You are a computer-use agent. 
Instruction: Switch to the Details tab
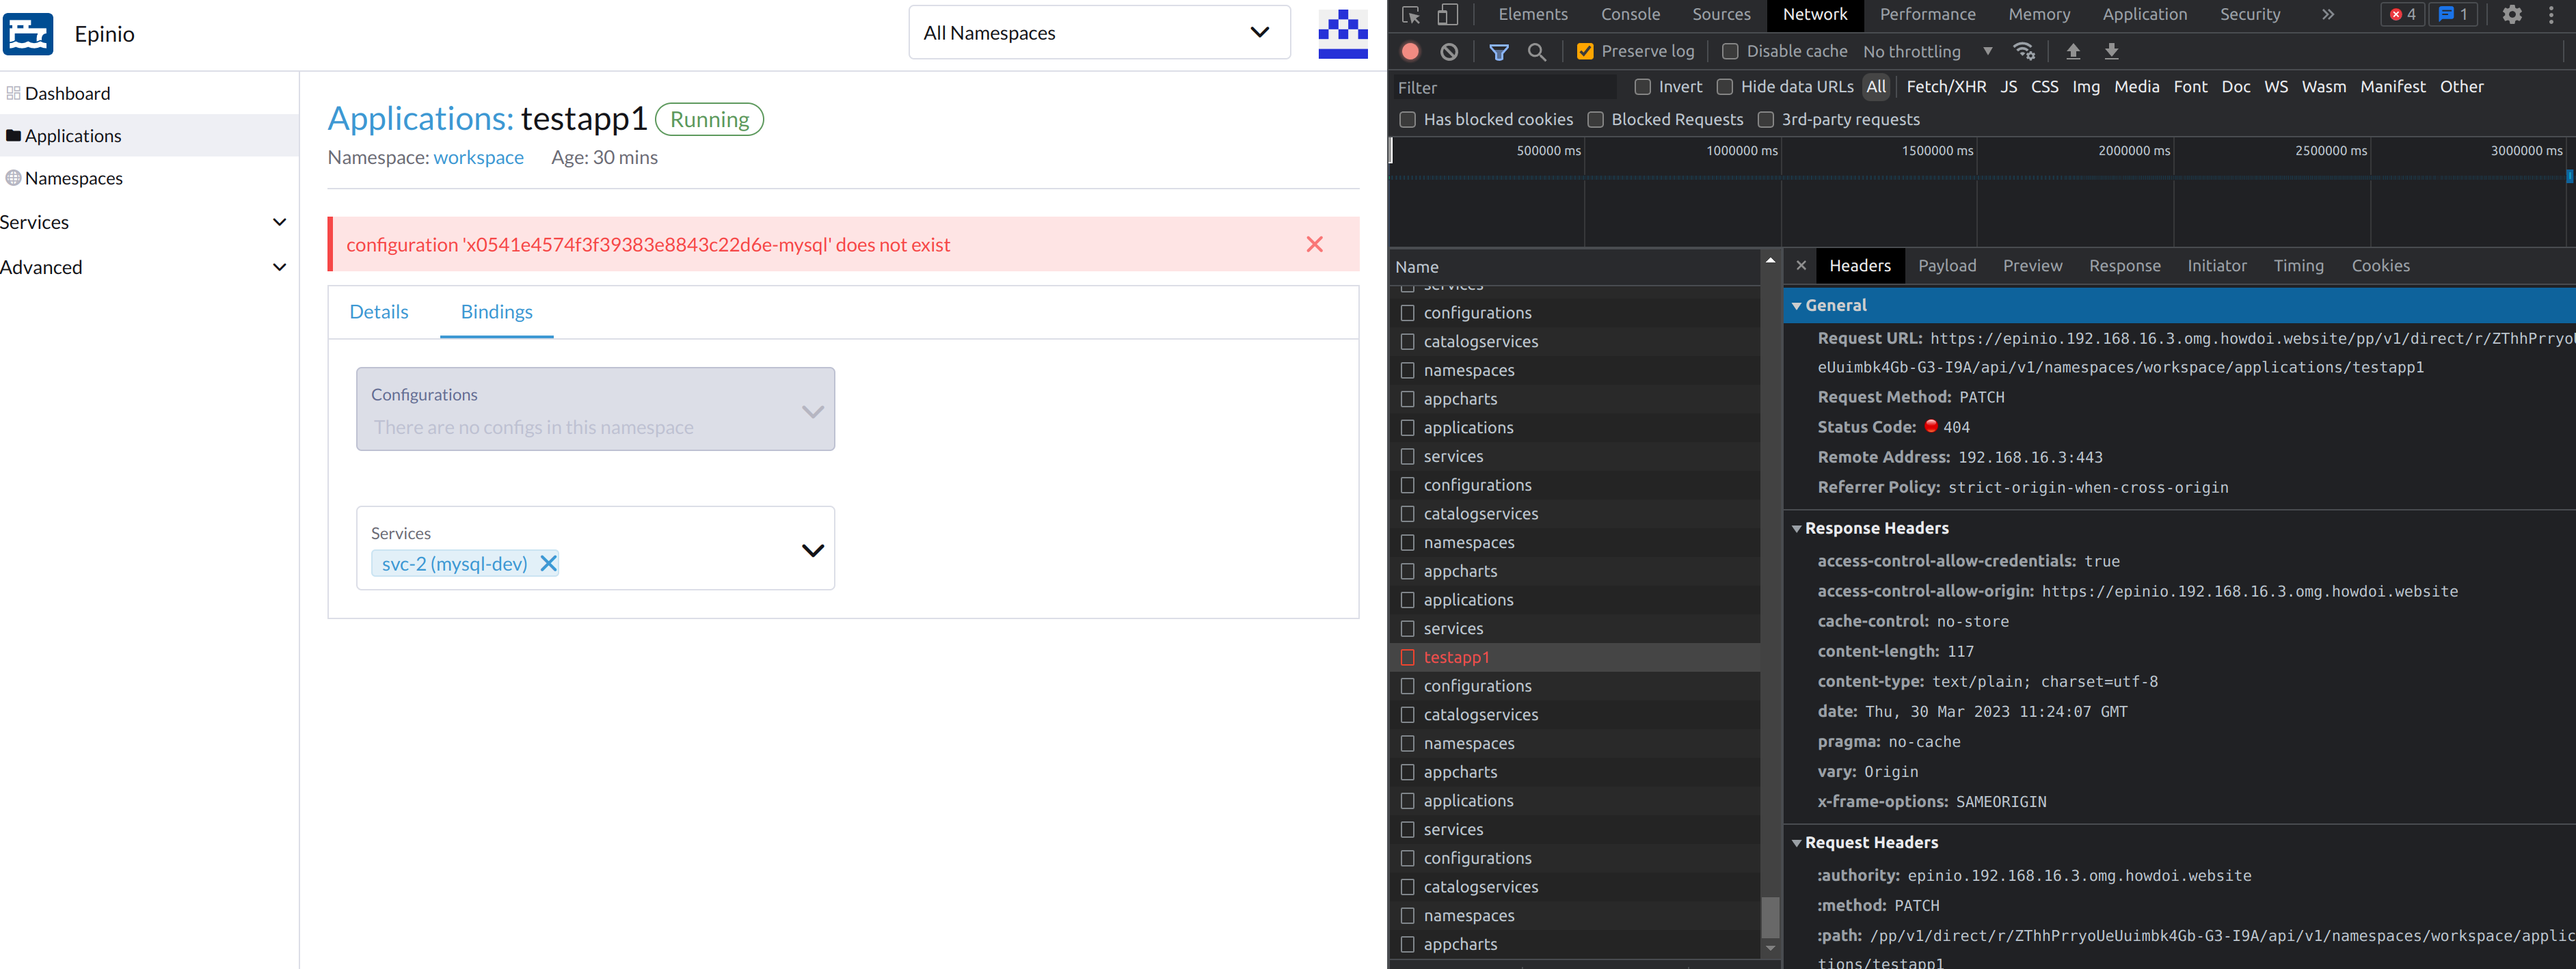pyautogui.click(x=379, y=312)
